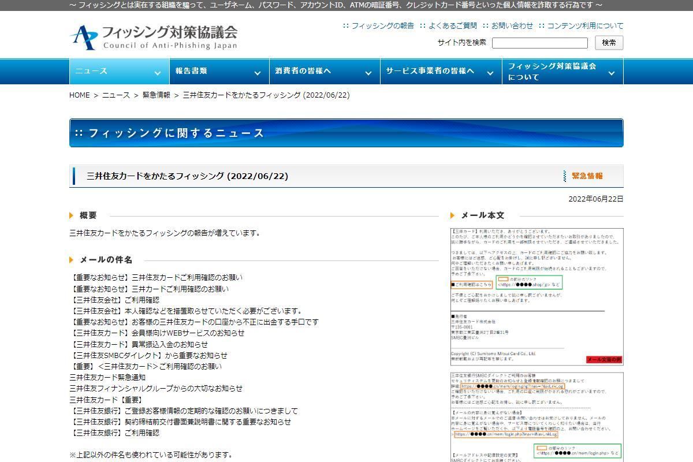Open the よくあるご質問 link
693x462 pixels.
click(453, 26)
